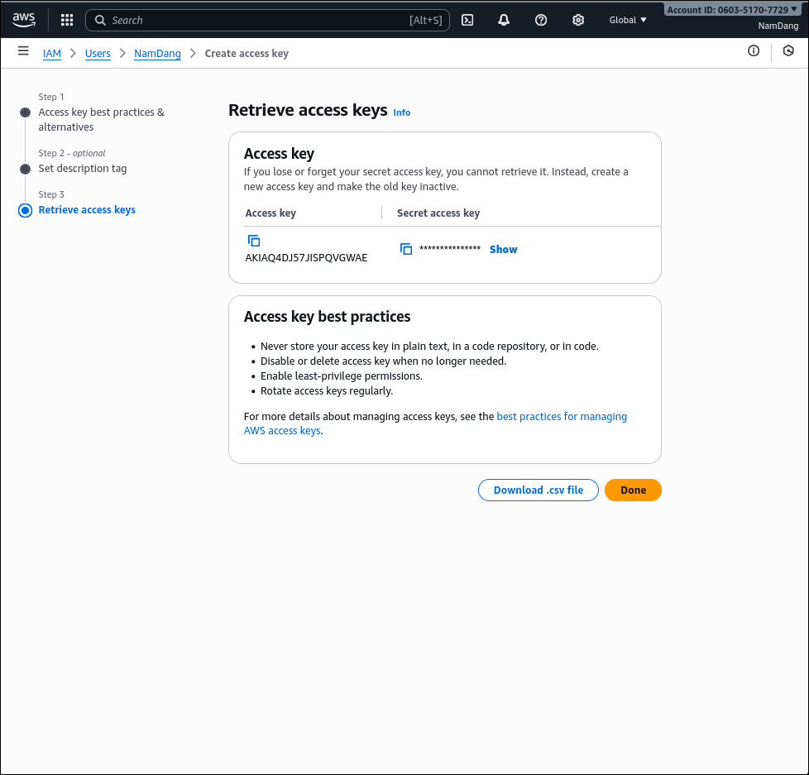Copy the access key ID

point(253,241)
